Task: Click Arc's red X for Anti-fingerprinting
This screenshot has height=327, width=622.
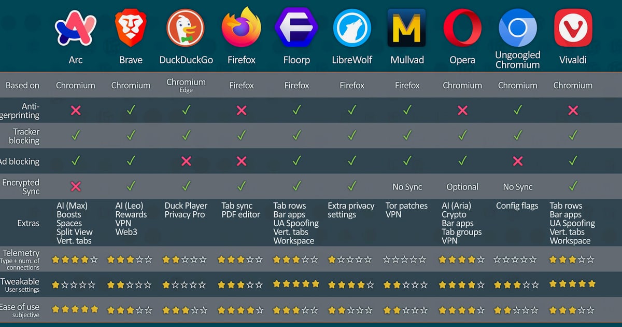Action: [x=76, y=110]
